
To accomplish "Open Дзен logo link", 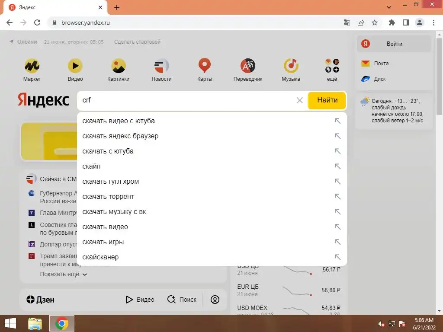I will pos(40,300).
